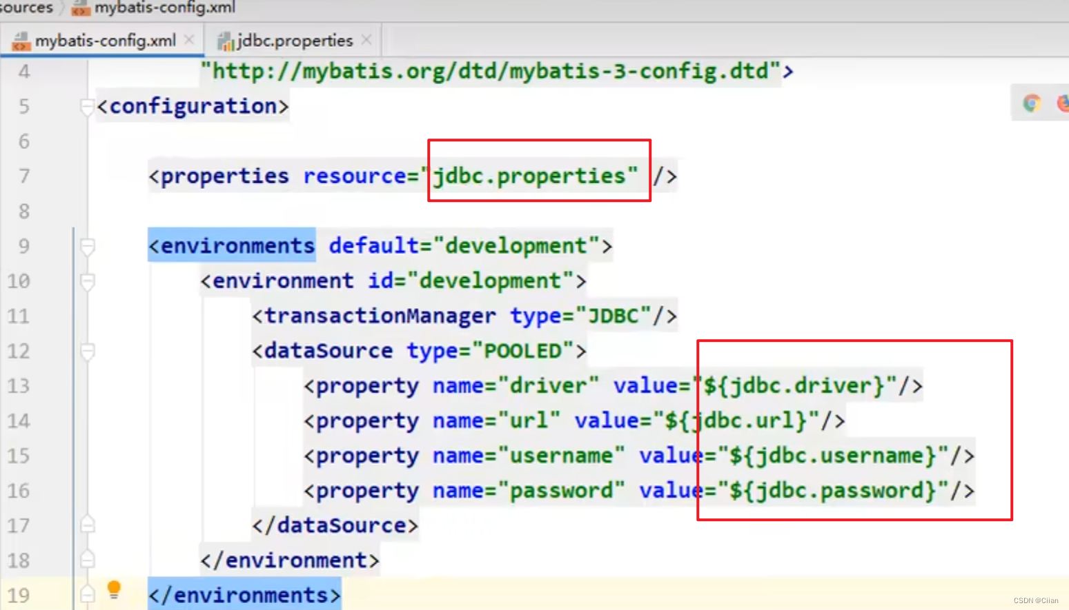The width and height of the screenshot is (1069, 610).
Task: Click the jdbc.properties tab file icon
Action: coord(225,41)
